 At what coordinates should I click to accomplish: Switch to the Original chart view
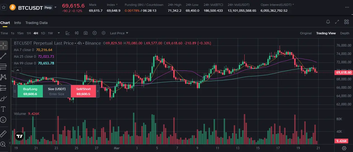tap(306, 33)
